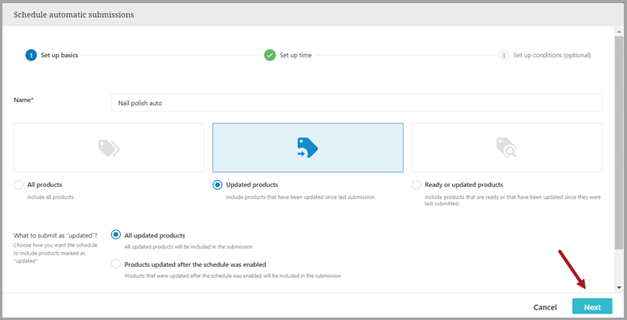Click the vertical scrollbar thumb
This screenshot has height=320, width=627.
click(620, 142)
